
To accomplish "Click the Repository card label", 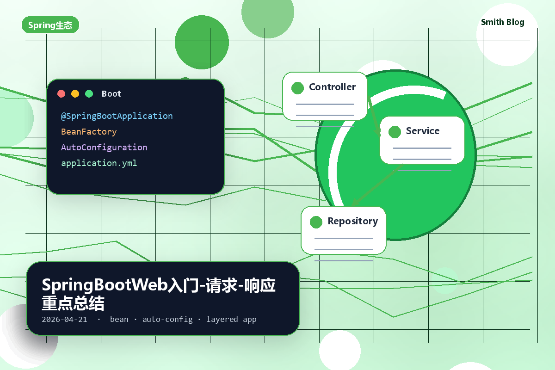I will click(x=353, y=221).
